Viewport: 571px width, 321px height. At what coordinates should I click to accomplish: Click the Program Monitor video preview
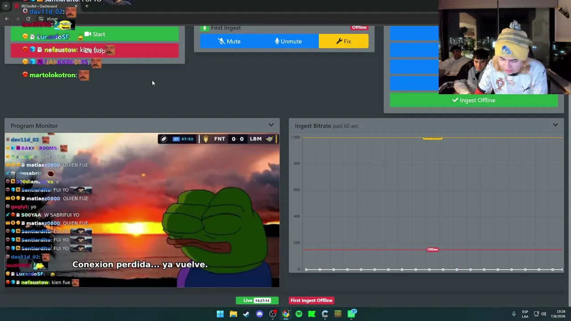click(142, 210)
